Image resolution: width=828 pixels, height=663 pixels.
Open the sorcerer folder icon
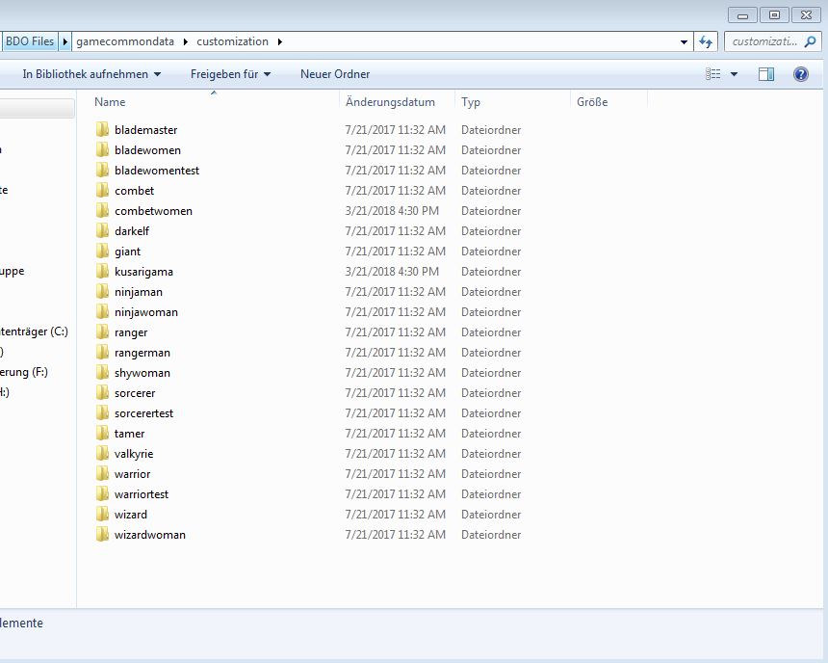[x=103, y=393]
